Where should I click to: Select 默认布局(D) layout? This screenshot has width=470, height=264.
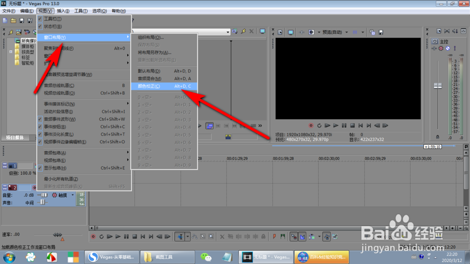click(x=164, y=71)
